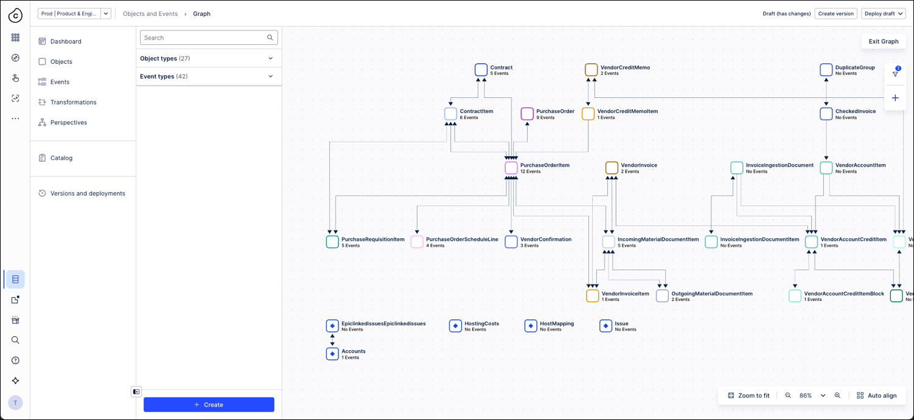Screen dimensions: 914x420
Task: Click the plus icon to add a graph node
Action: (x=895, y=97)
